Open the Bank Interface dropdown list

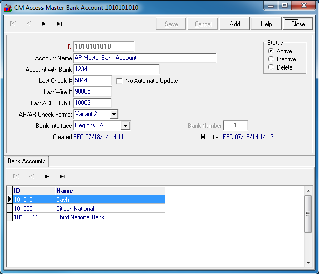point(126,125)
